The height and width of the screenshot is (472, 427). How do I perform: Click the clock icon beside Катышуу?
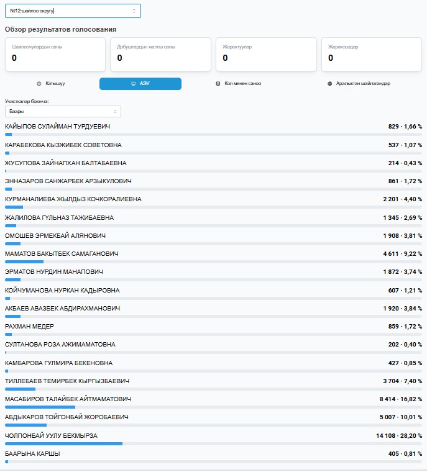(39, 83)
